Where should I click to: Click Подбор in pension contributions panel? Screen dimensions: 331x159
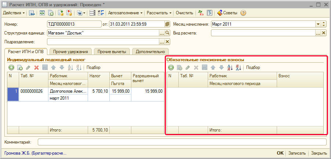coord(253,67)
